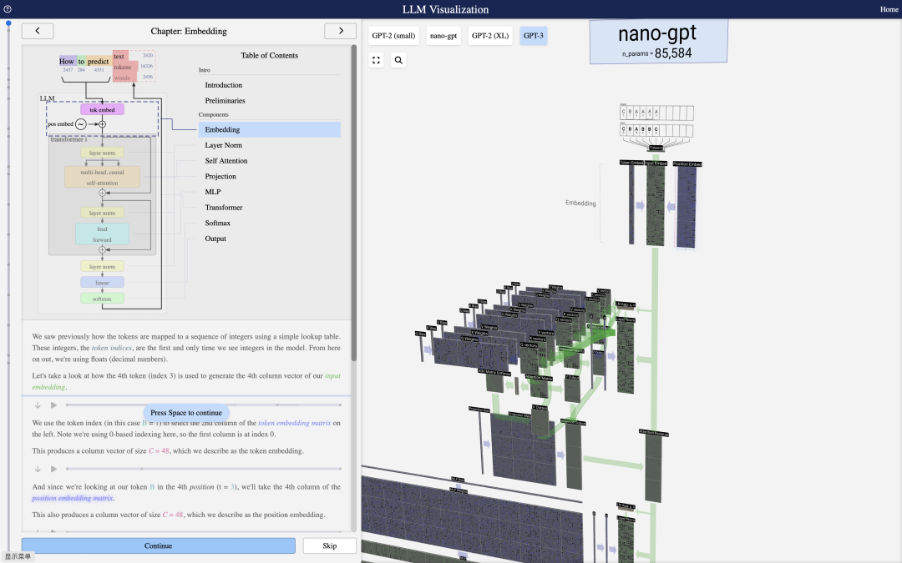Click the magnifier zoom icon
Viewport: 902px width, 563px height.
(398, 60)
